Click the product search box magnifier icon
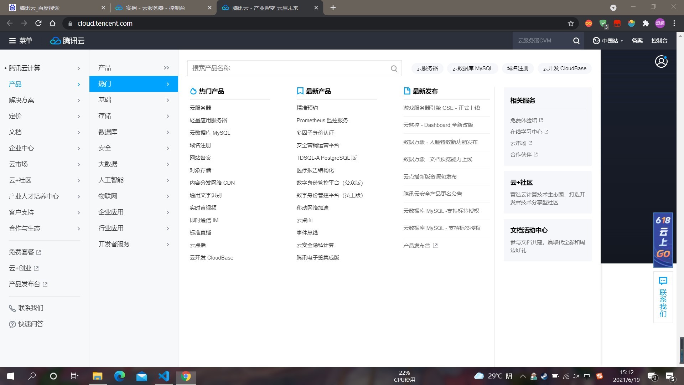This screenshot has width=684, height=385. pos(394,68)
